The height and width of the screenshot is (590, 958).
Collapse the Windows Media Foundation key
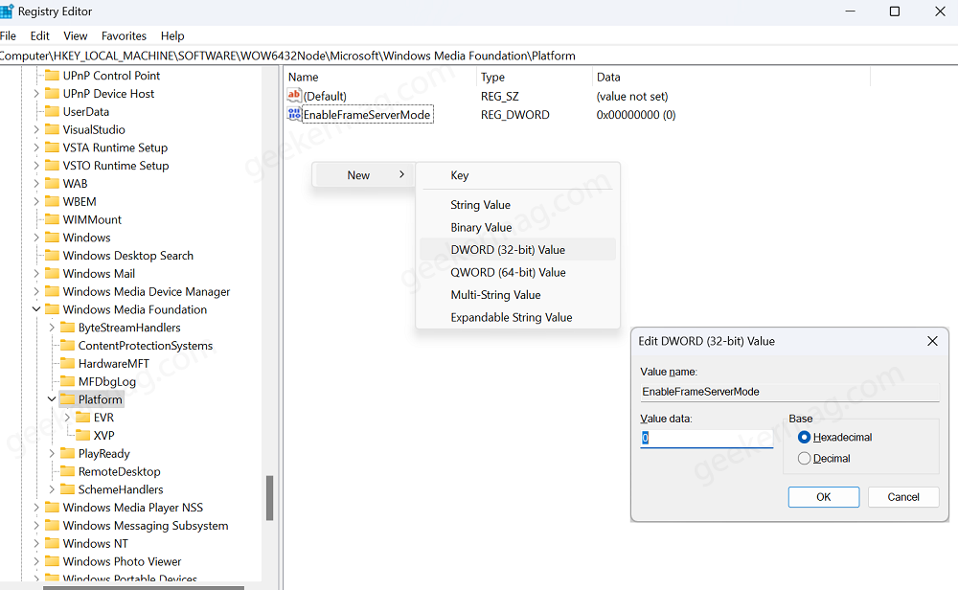36,309
